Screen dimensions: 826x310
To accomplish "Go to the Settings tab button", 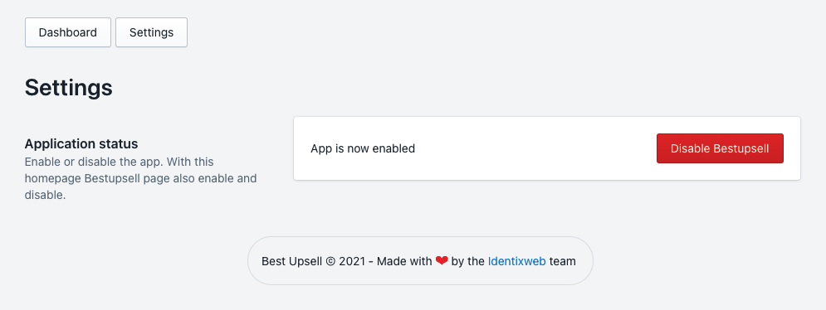I will pyautogui.click(x=151, y=32).
